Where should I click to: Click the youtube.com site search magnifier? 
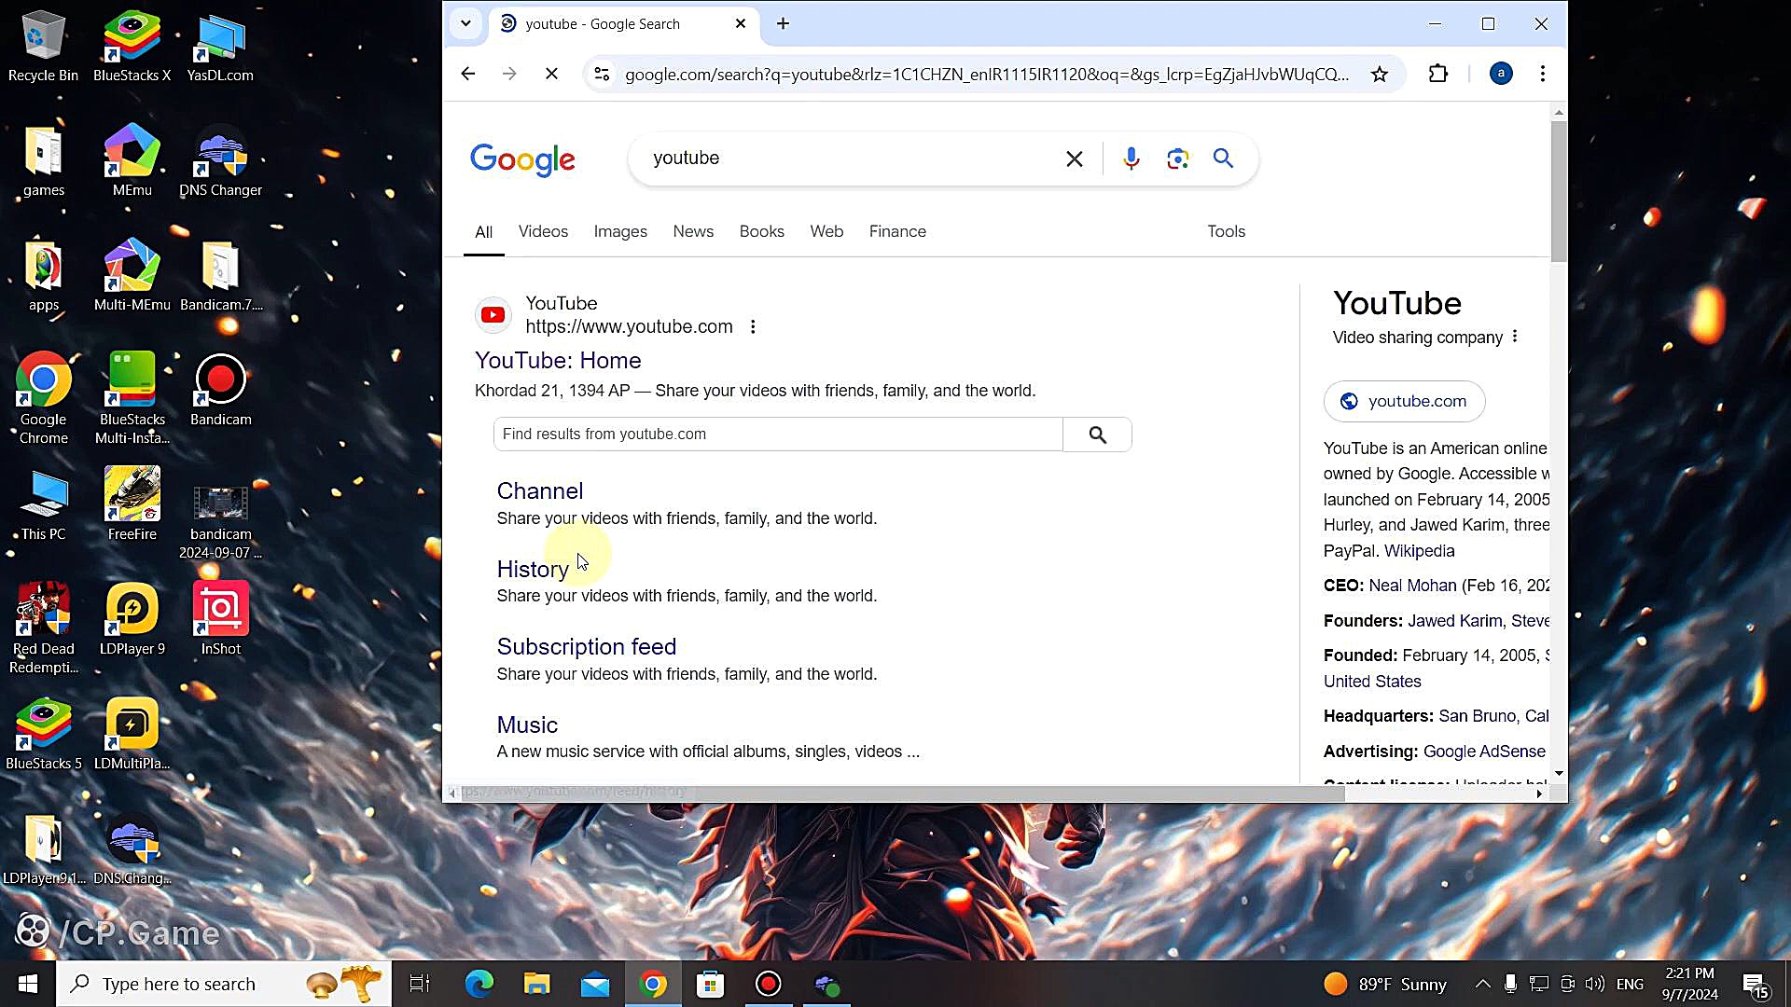point(1098,435)
